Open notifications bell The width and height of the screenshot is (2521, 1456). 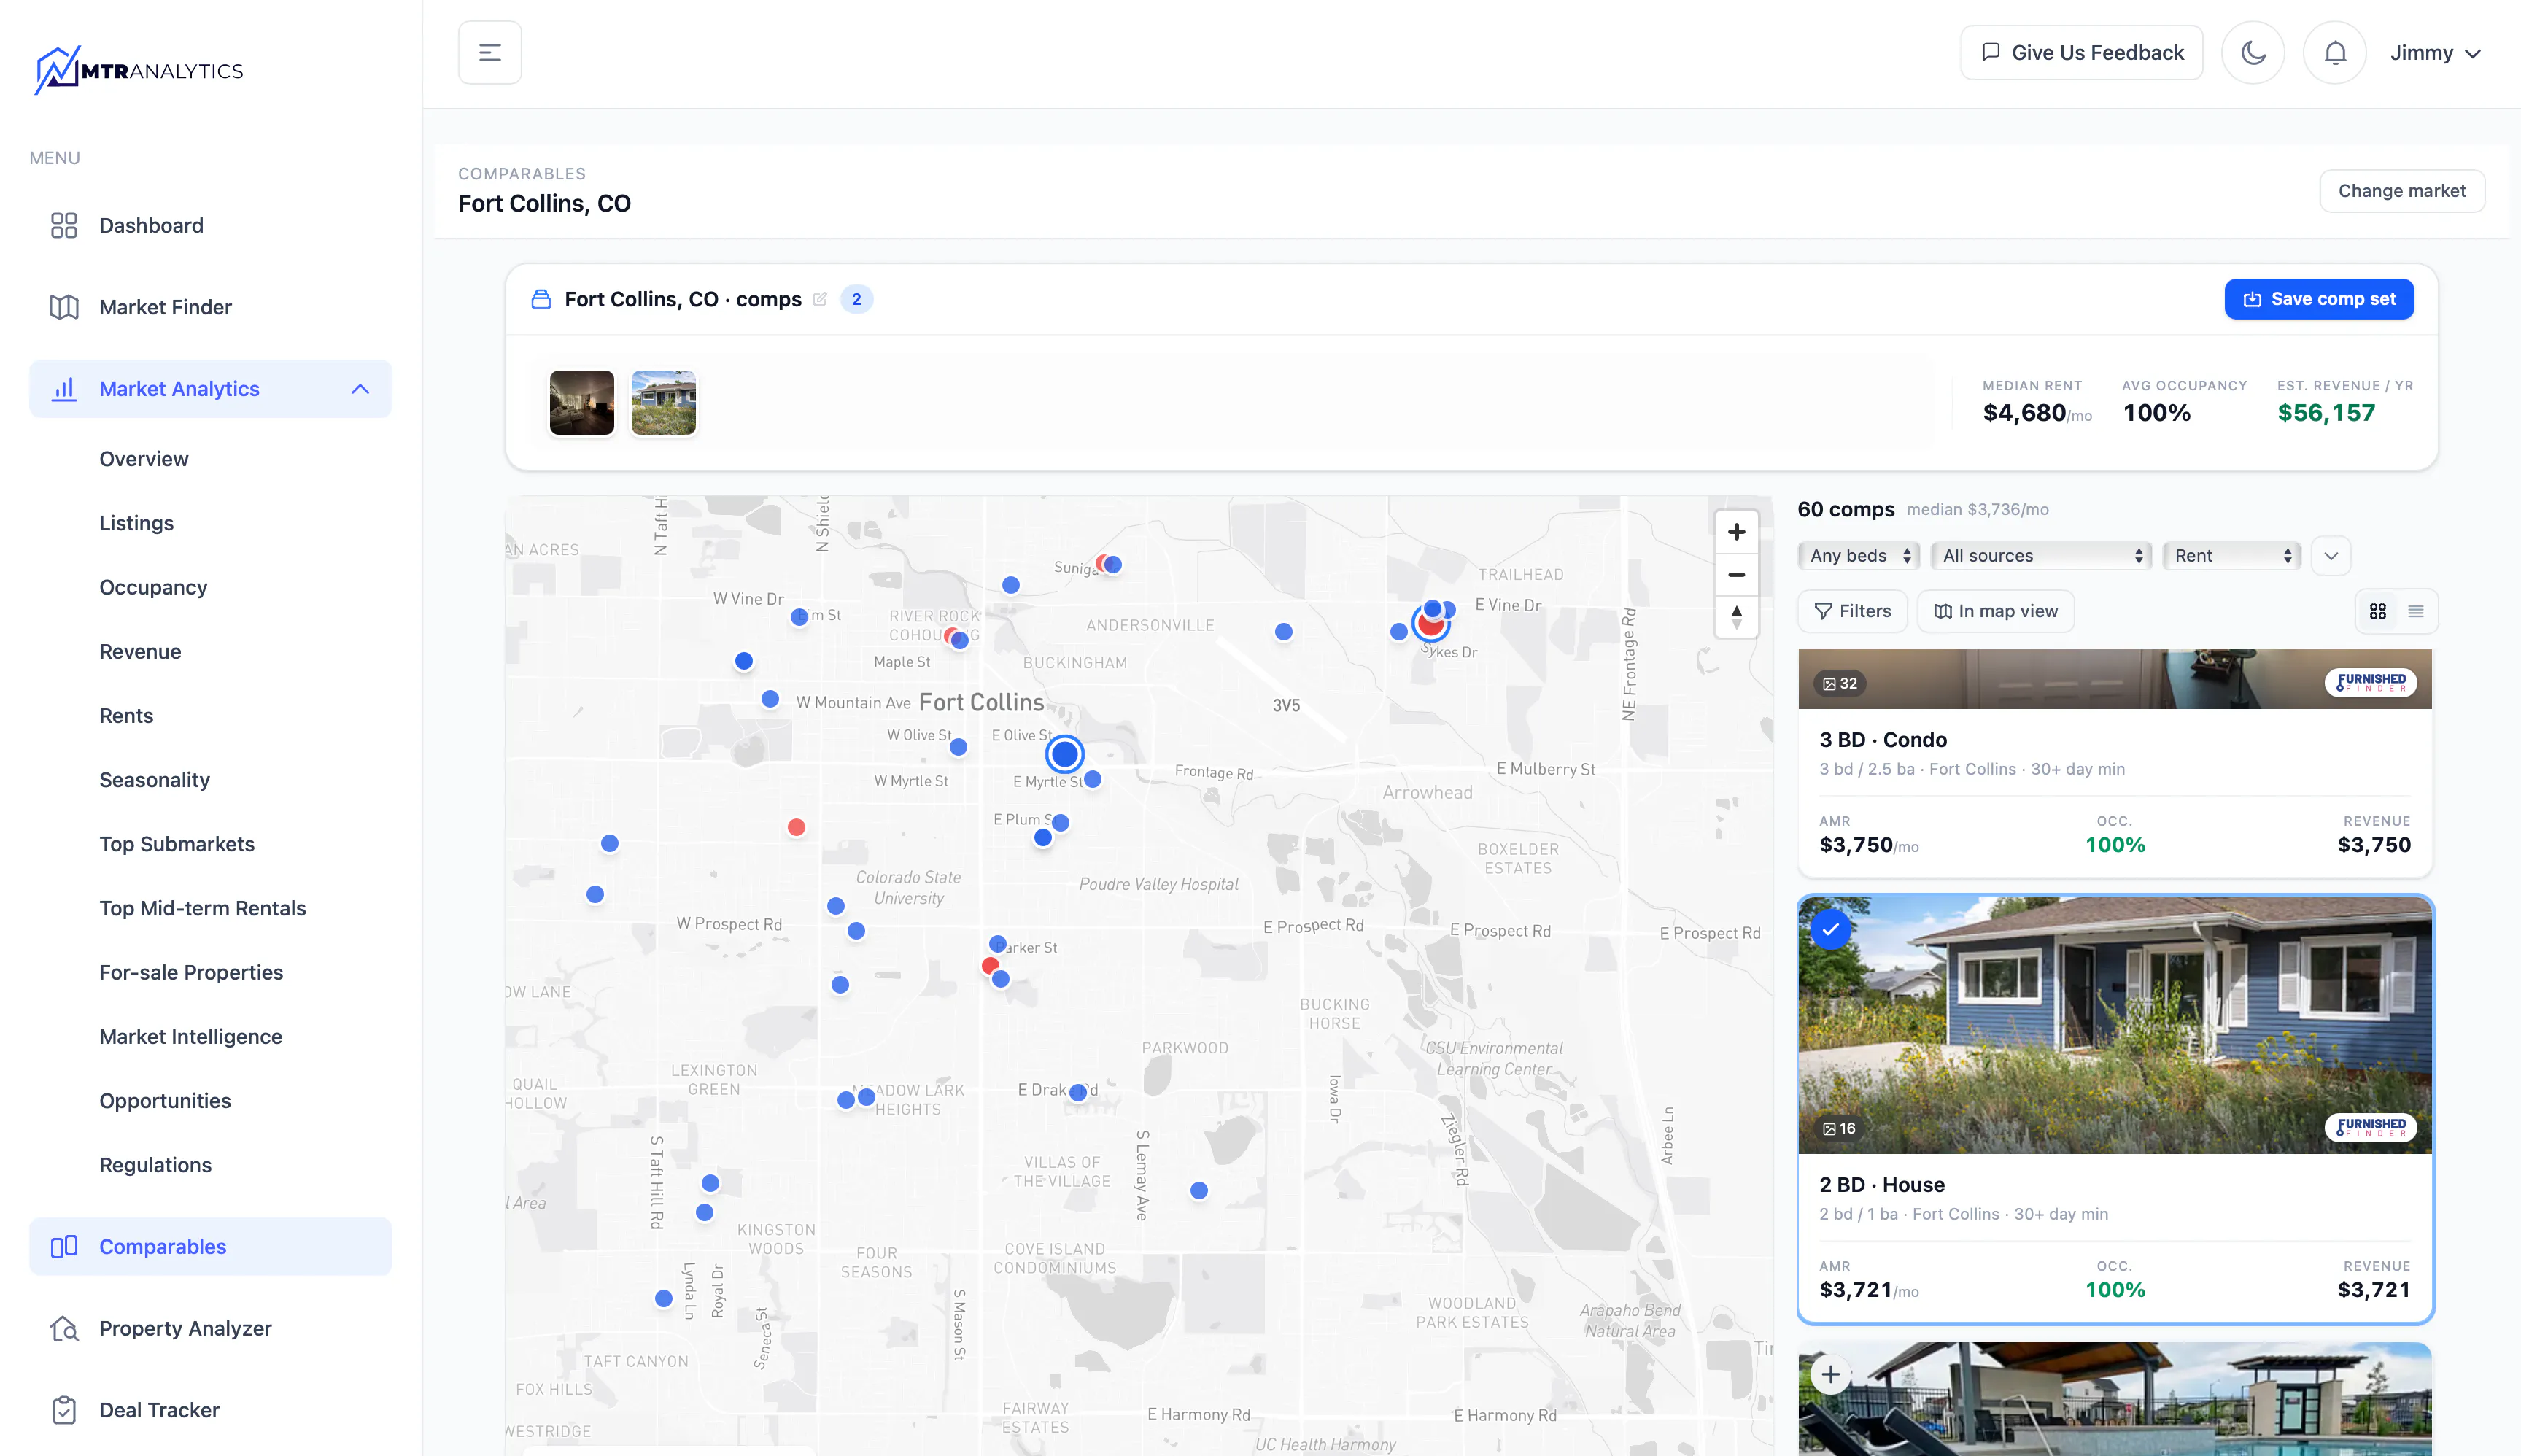pyautogui.click(x=2334, y=53)
